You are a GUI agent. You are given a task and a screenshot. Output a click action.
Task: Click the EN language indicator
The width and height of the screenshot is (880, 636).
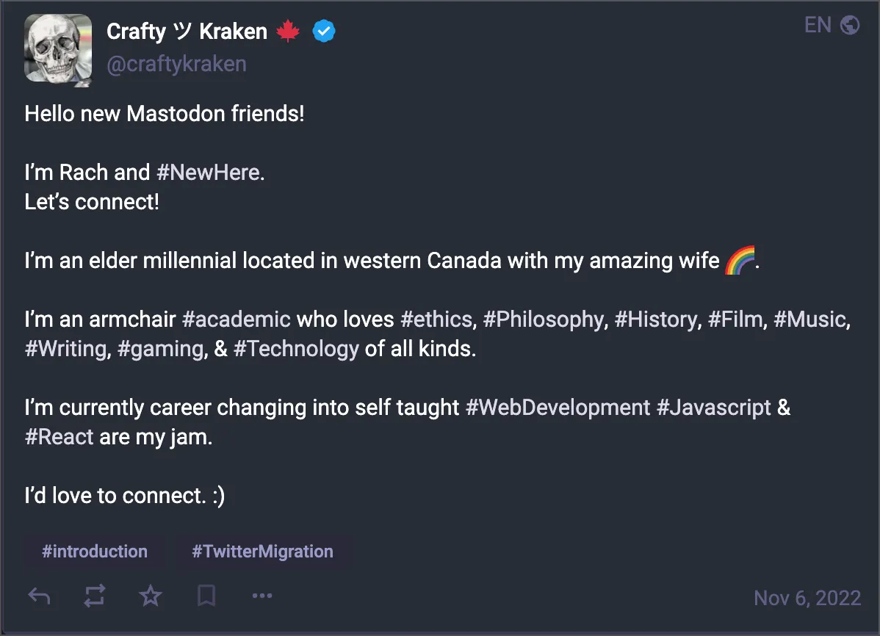point(818,25)
